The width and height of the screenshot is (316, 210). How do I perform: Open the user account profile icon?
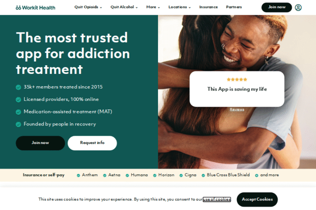pos(298,7)
